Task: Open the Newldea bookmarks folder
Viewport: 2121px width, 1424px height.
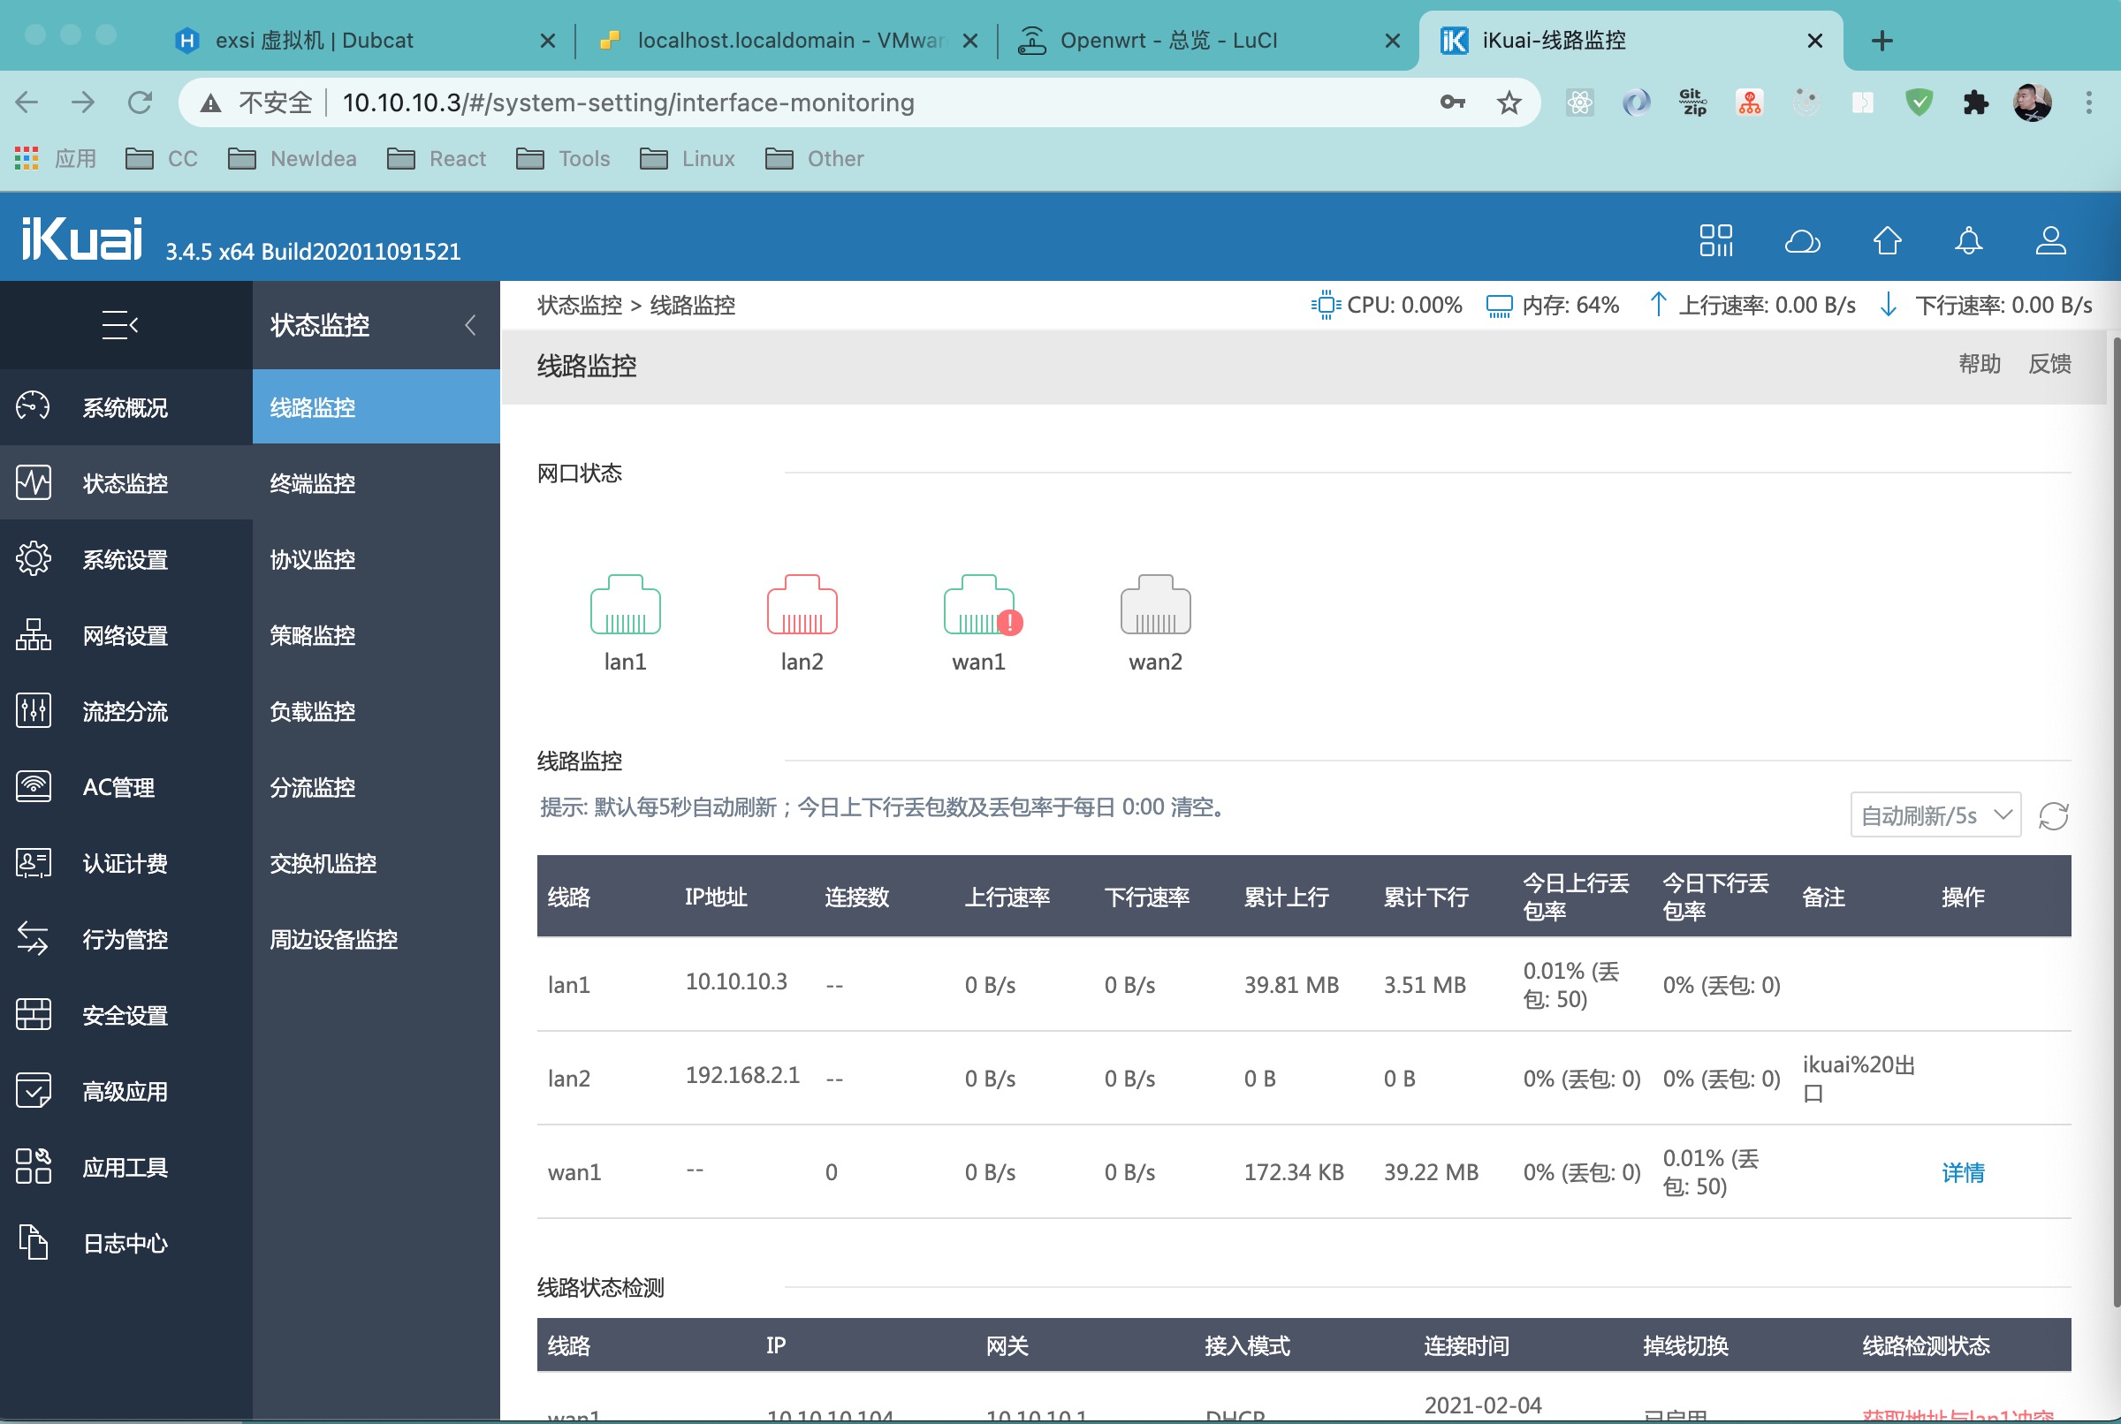Action: 292,159
